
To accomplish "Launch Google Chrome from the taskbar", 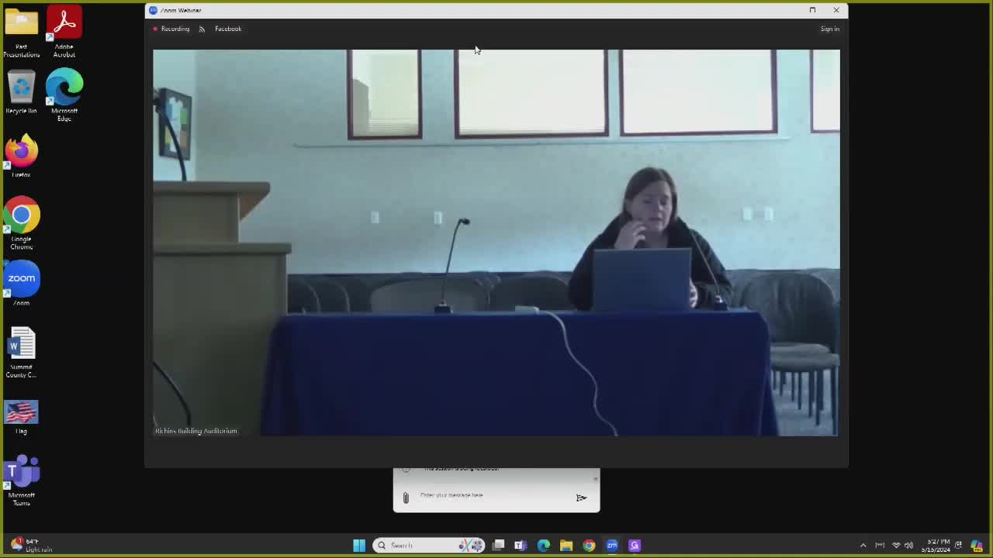I will pos(589,546).
